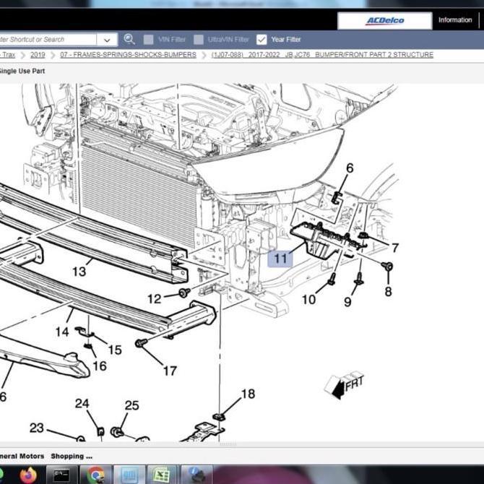Select callout number 24 on diagram
This screenshot has width=484, height=484.
click(x=82, y=404)
